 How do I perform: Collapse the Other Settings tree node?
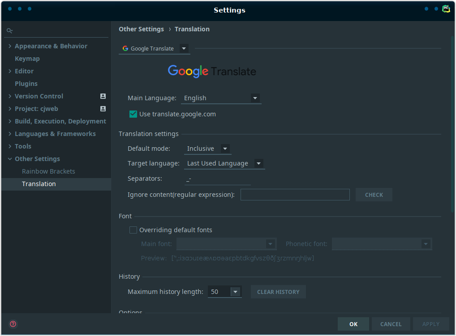point(10,159)
